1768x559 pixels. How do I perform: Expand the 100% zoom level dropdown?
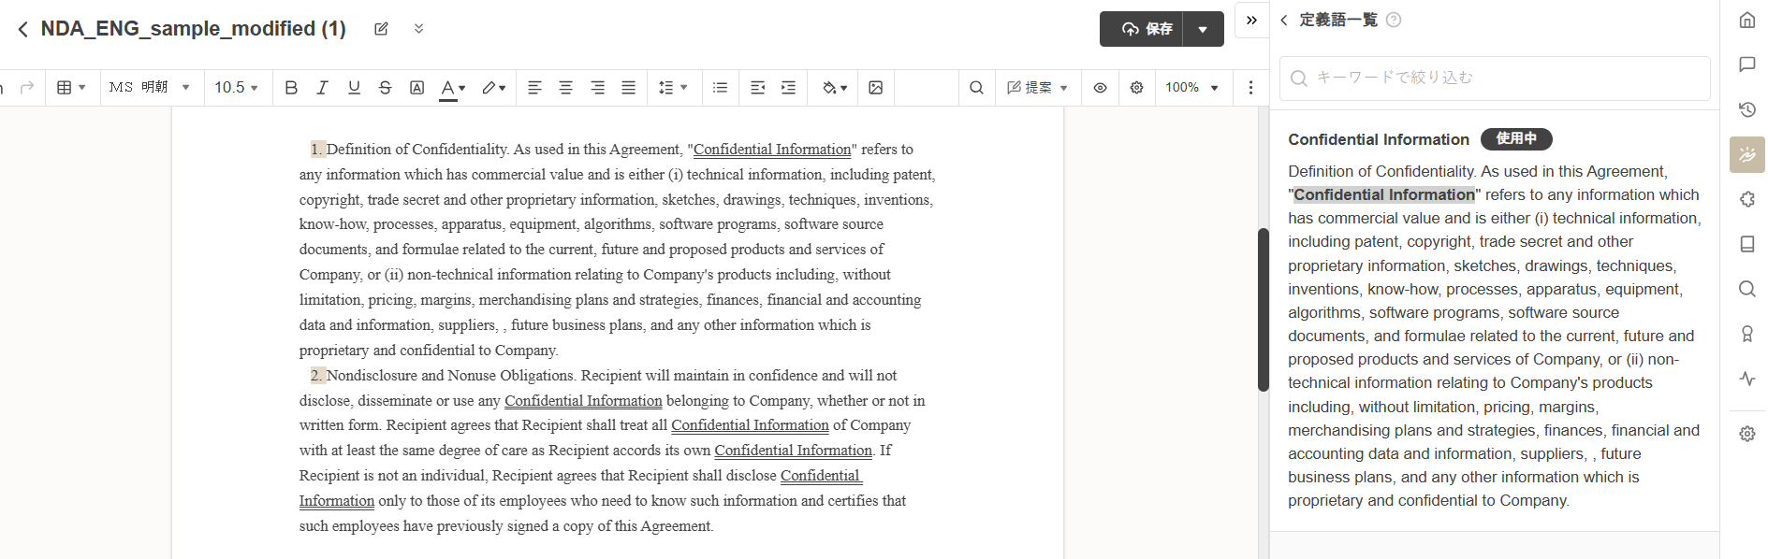pos(1191,88)
